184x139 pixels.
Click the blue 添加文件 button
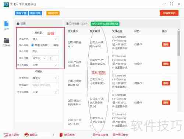21,13
